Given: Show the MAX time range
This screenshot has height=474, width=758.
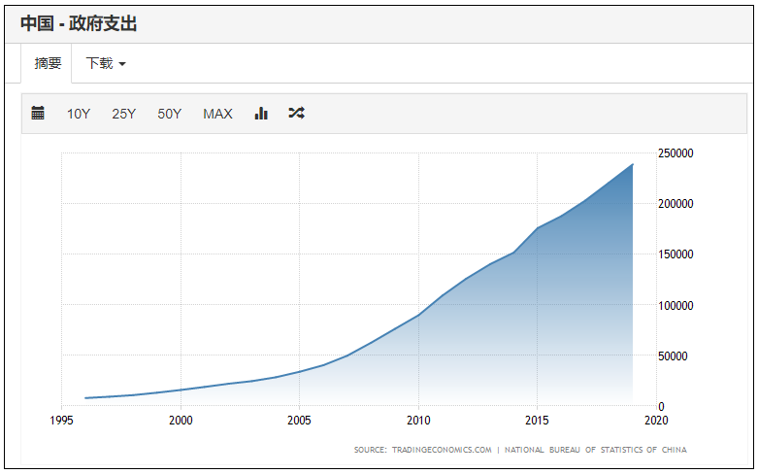Looking at the screenshot, I should (x=217, y=114).
